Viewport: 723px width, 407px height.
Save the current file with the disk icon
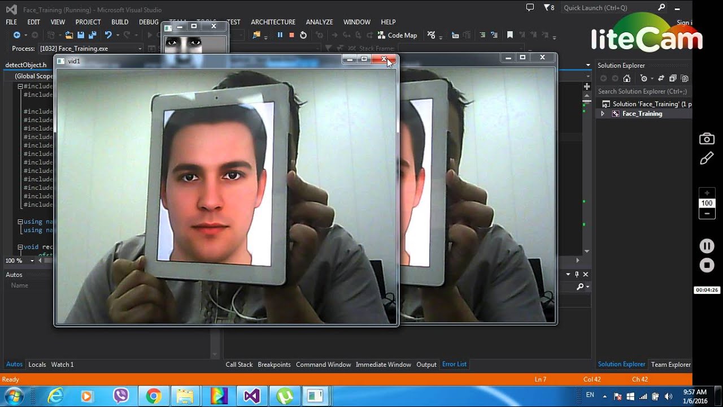[x=81, y=35]
